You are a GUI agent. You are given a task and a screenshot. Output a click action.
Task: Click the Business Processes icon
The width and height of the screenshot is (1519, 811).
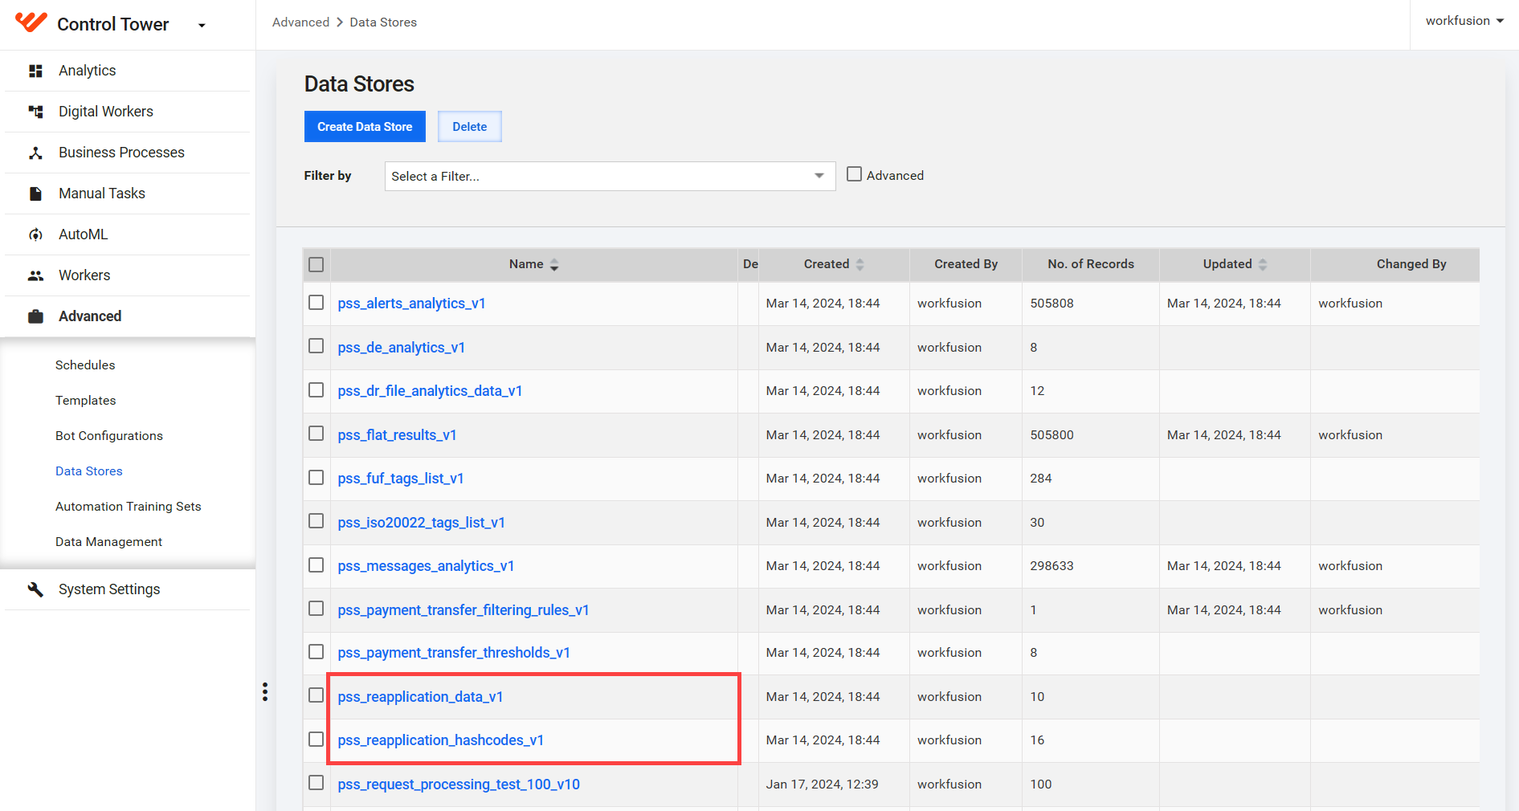35,153
